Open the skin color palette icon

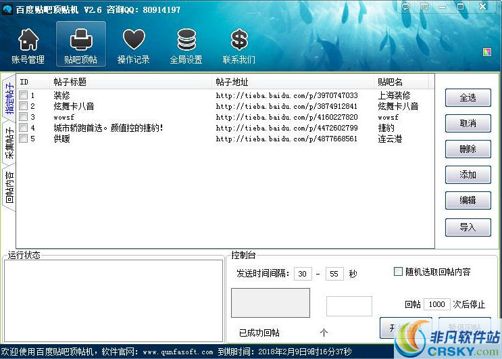(487, 52)
